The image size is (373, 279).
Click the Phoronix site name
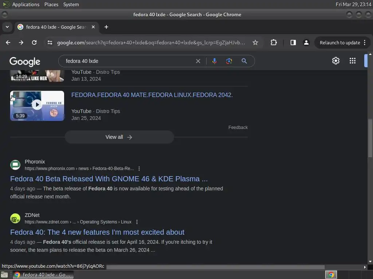(x=35, y=162)
